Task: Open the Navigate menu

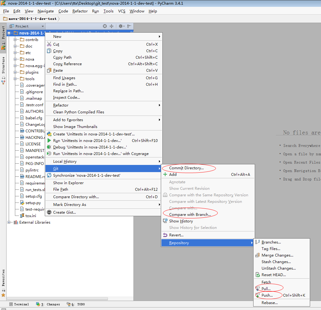Action: (x=46, y=11)
